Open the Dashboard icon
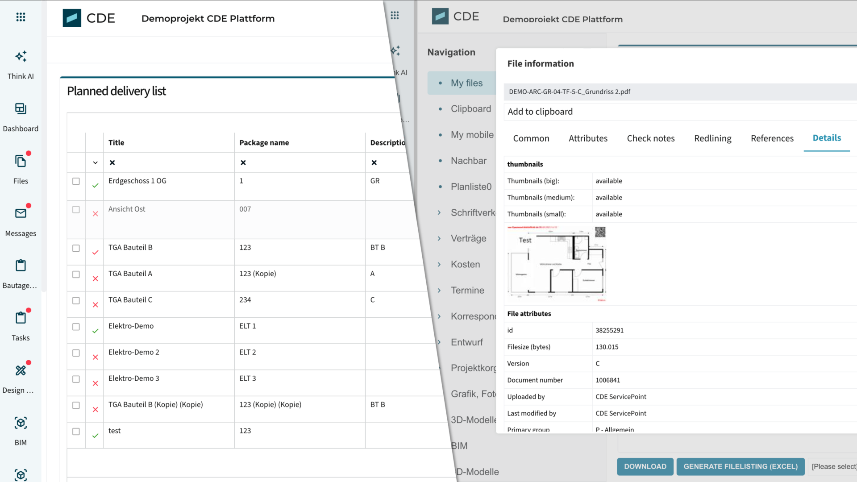The width and height of the screenshot is (857, 482). coord(21,108)
